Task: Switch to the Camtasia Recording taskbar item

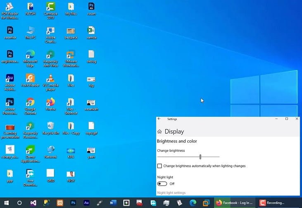Action: 279,203
